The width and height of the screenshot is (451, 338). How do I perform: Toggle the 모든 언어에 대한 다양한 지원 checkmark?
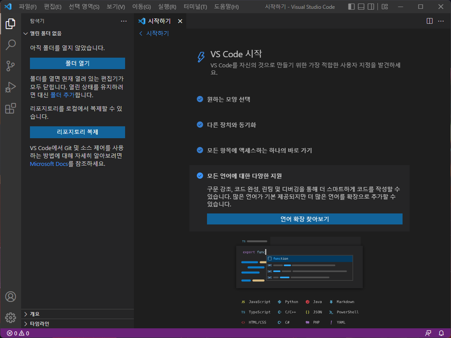coord(200,176)
